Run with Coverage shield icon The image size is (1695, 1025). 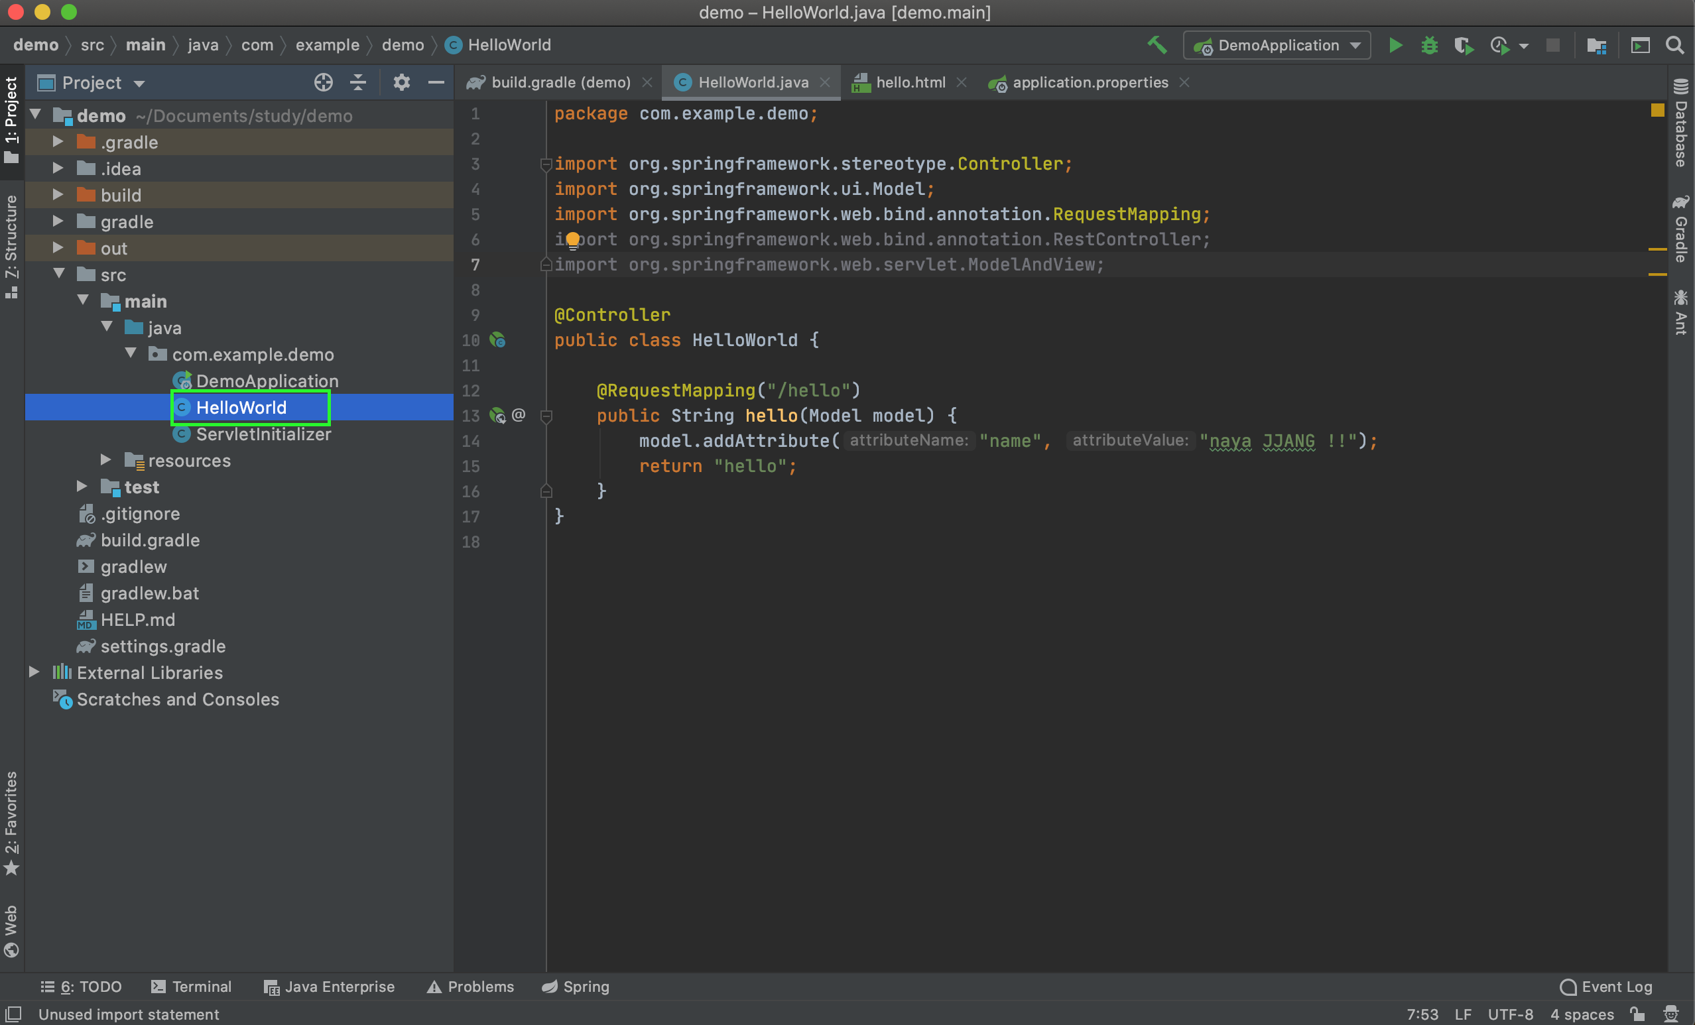(1463, 45)
